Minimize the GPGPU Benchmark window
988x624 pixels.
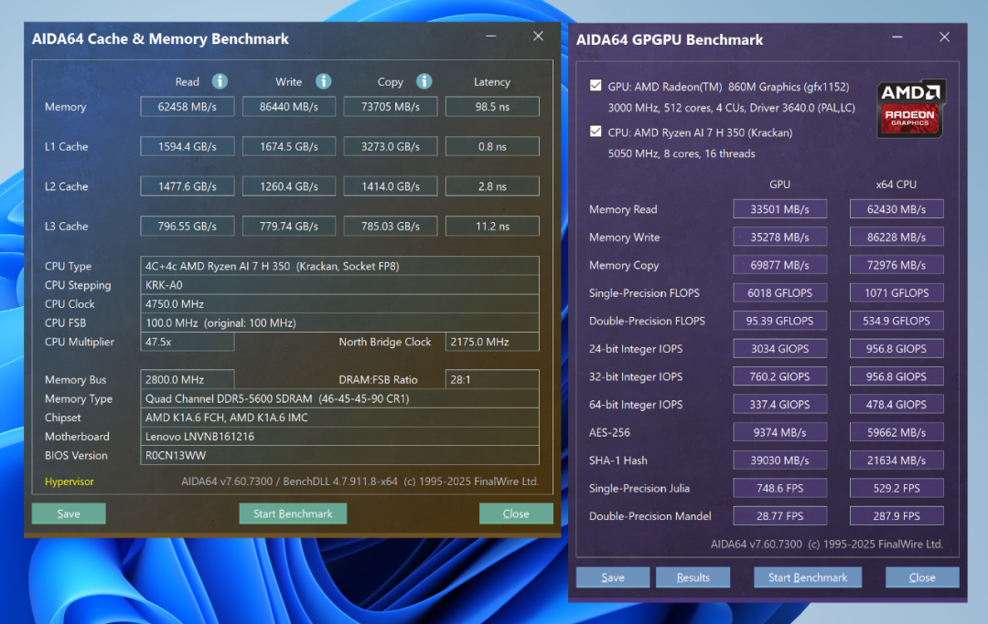coord(897,37)
